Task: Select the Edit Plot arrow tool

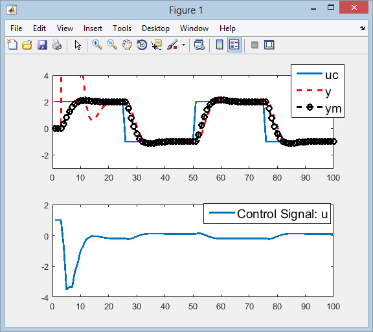Action: point(78,45)
